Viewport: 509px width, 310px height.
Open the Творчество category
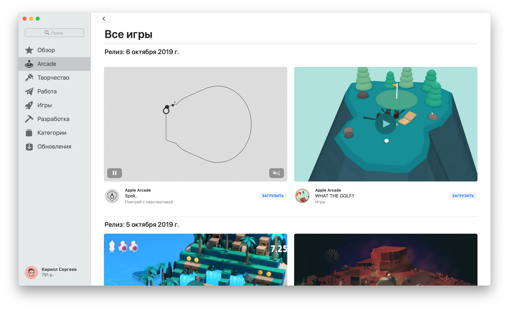(x=54, y=78)
